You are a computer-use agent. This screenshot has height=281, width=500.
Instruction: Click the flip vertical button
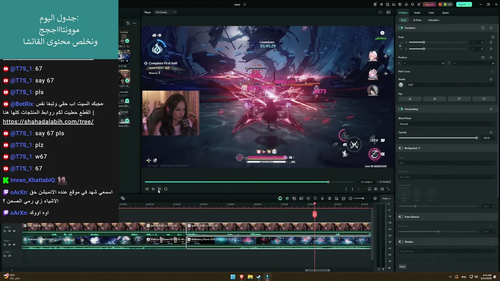[x=435, y=99]
